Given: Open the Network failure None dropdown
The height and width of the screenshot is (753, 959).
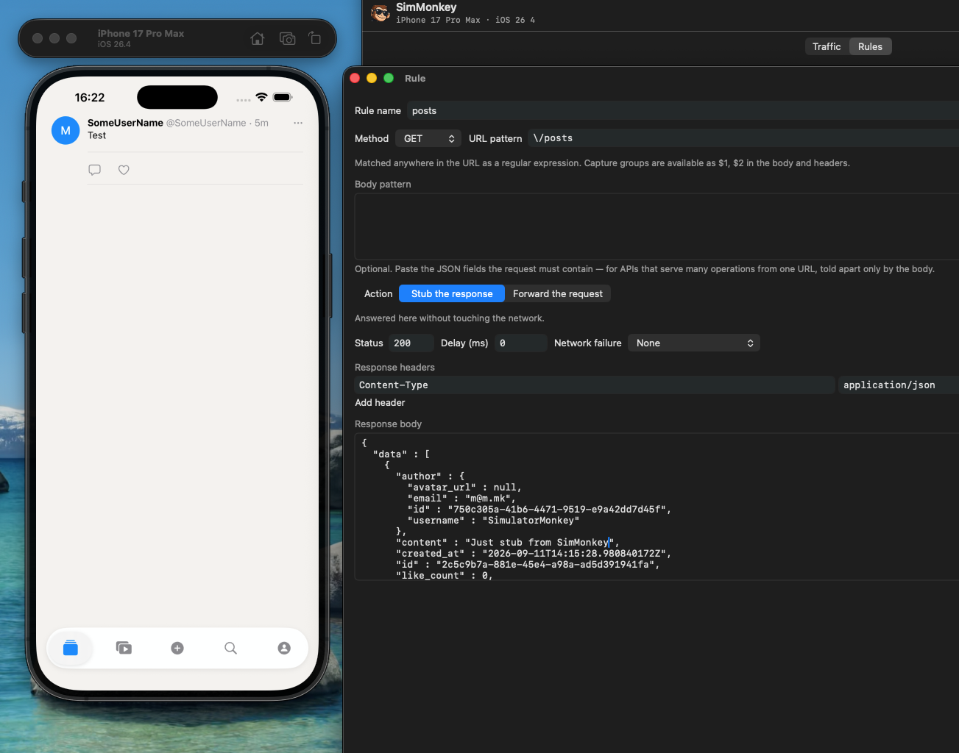Looking at the screenshot, I should click(x=694, y=343).
